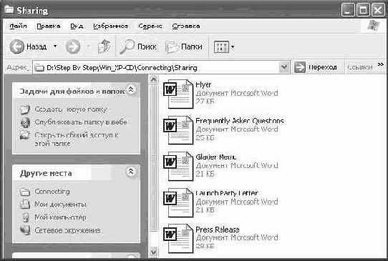Open the Назад history dropdown arrow
388x261 pixels.
pyautogui.click(x=55, y=46)
